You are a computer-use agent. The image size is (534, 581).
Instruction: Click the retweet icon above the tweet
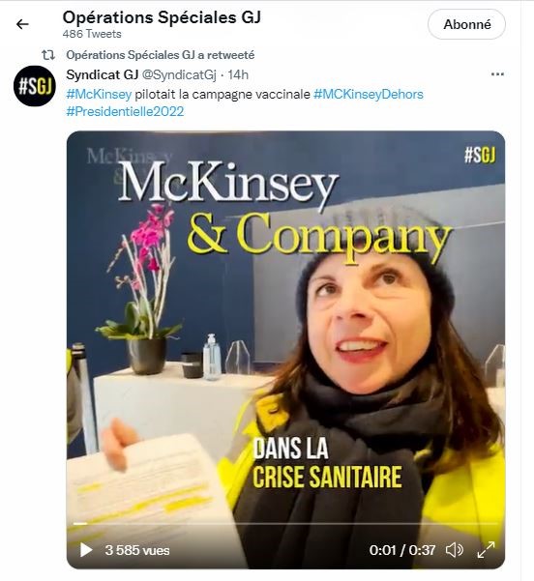click(48, 55)
